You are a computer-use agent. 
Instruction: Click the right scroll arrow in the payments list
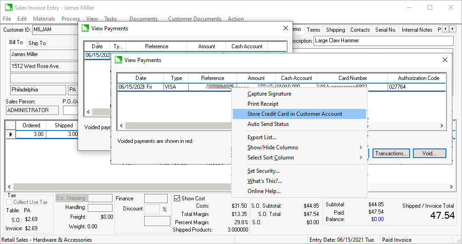(x=442, y=125)
